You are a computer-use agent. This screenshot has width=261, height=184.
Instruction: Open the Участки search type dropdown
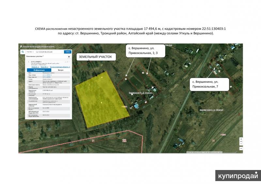30,52
